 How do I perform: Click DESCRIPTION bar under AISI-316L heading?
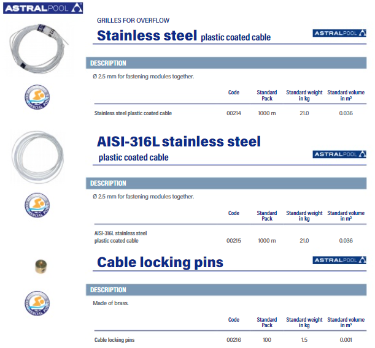coord(226,183)
